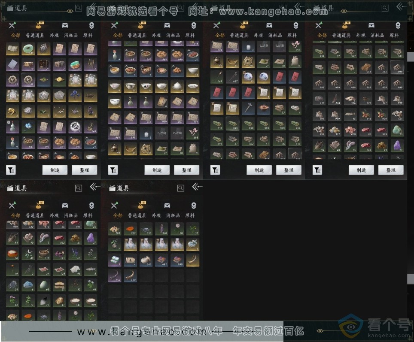Select the red berries with count 443

(365, 114)
